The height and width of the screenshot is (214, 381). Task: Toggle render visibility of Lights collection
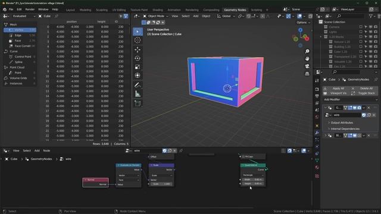tap(376, 32)
